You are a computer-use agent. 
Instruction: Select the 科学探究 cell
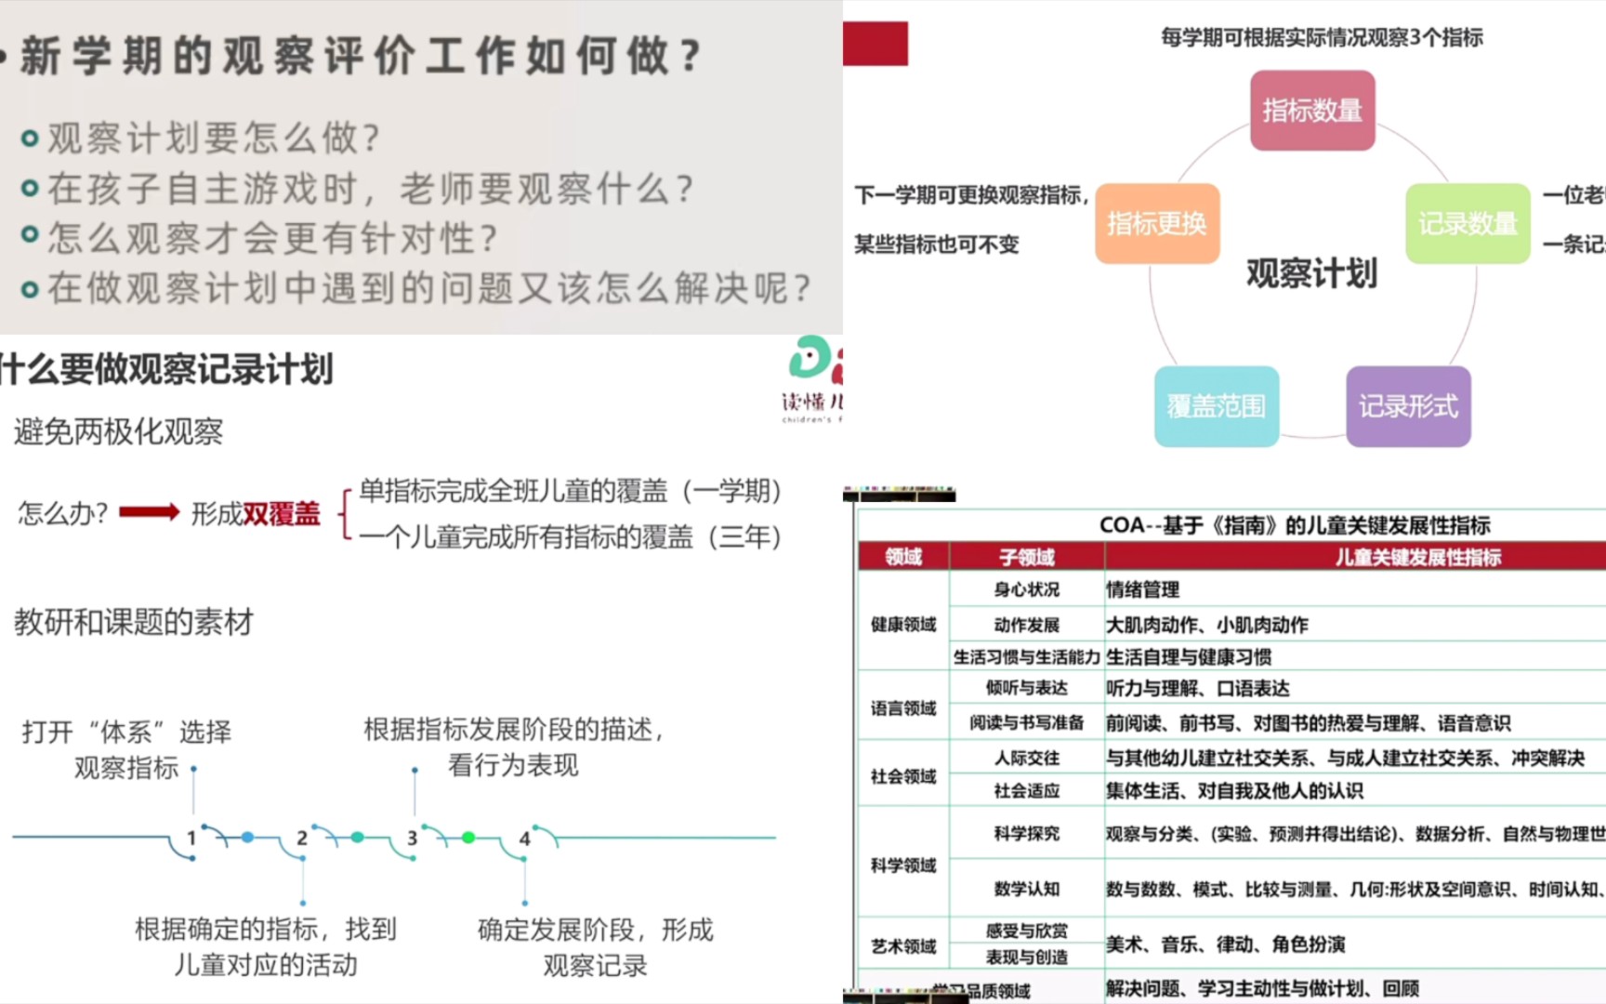pyautogui.click(x=1027, y=833)
